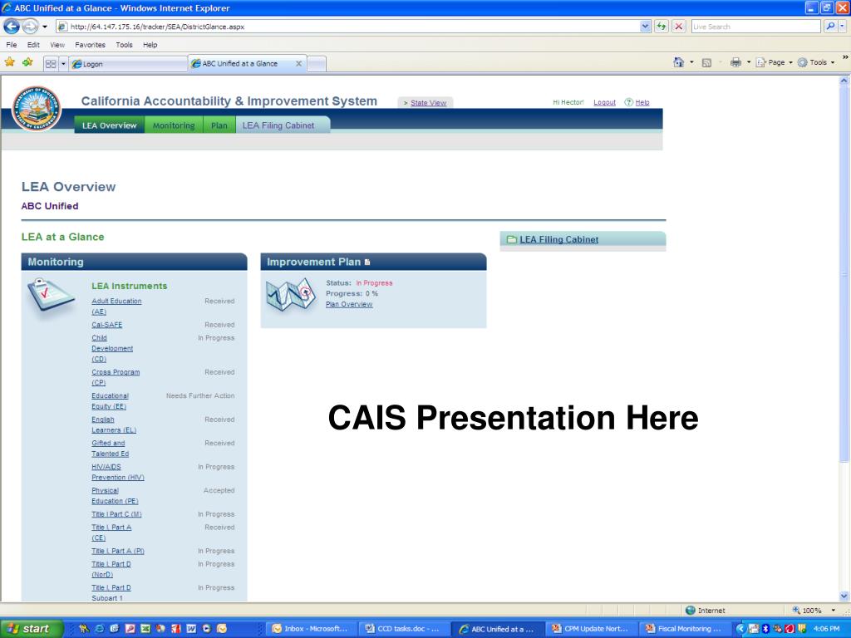The height and width of the screenshot is (638, 851).
Task: Select the LEA Overview navigation tab
Action: click(x=110, y=125)
